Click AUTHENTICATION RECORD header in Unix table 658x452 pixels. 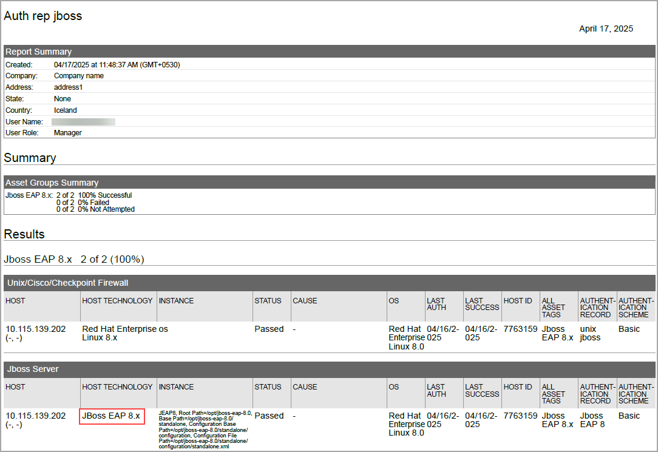pos(597,308)
